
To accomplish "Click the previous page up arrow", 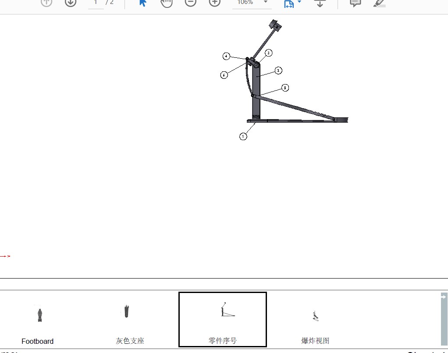I will click(x=46, y=3).
